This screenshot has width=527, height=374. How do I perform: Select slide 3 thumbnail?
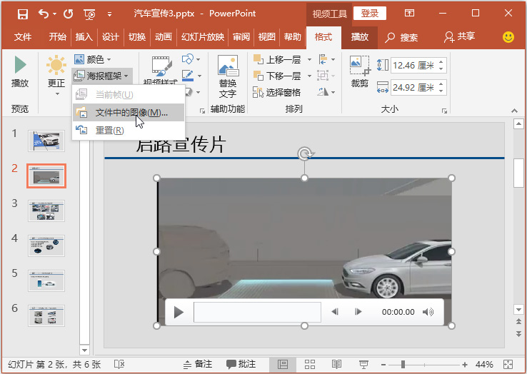46,211
